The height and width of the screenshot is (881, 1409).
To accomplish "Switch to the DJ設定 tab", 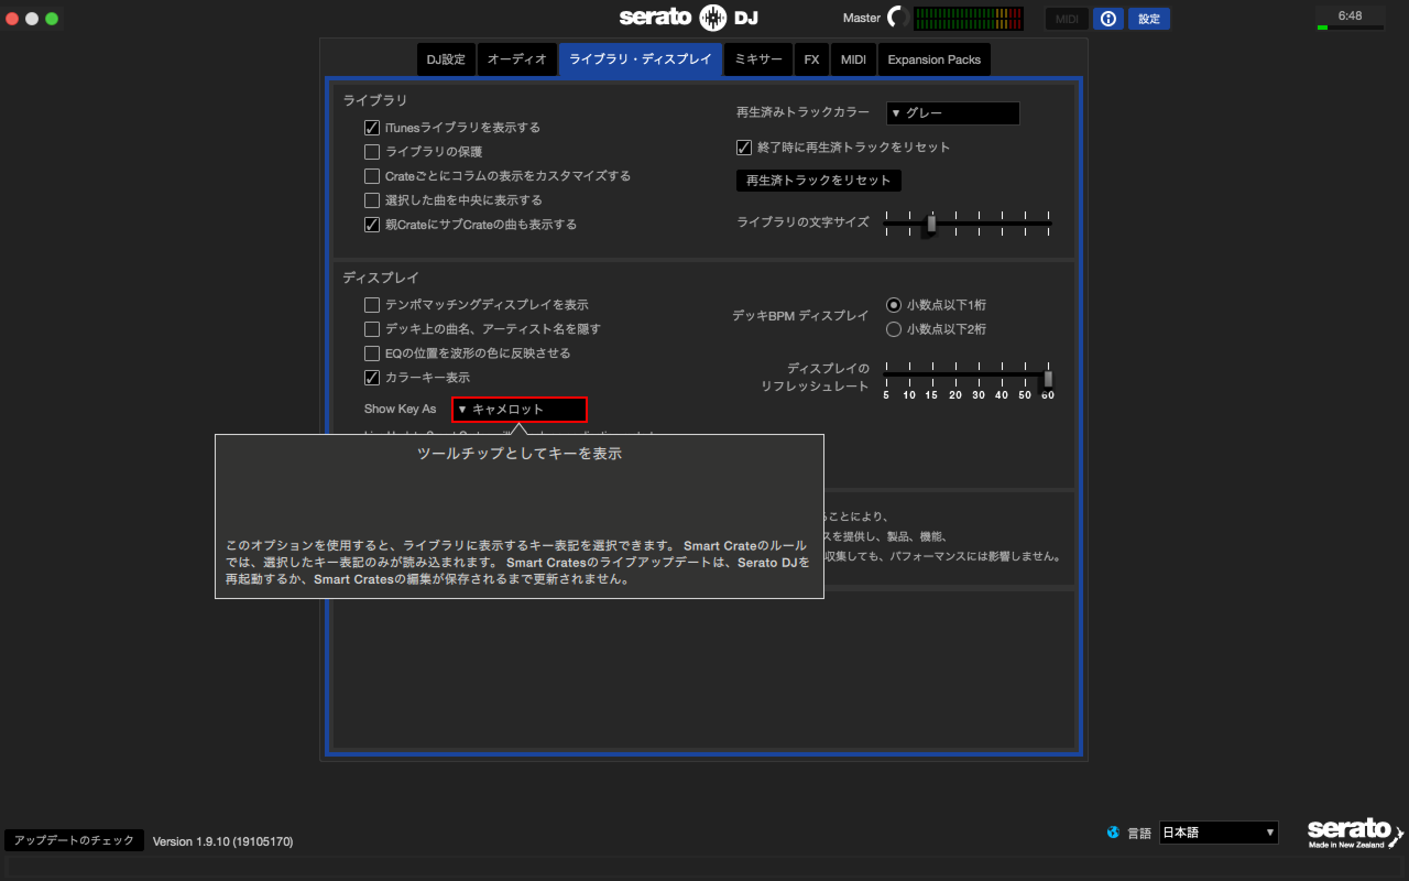I will pos(446,59).
